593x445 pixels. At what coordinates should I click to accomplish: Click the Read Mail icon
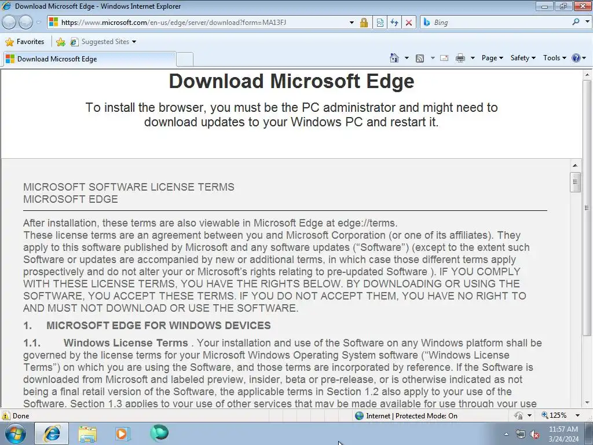444,58
